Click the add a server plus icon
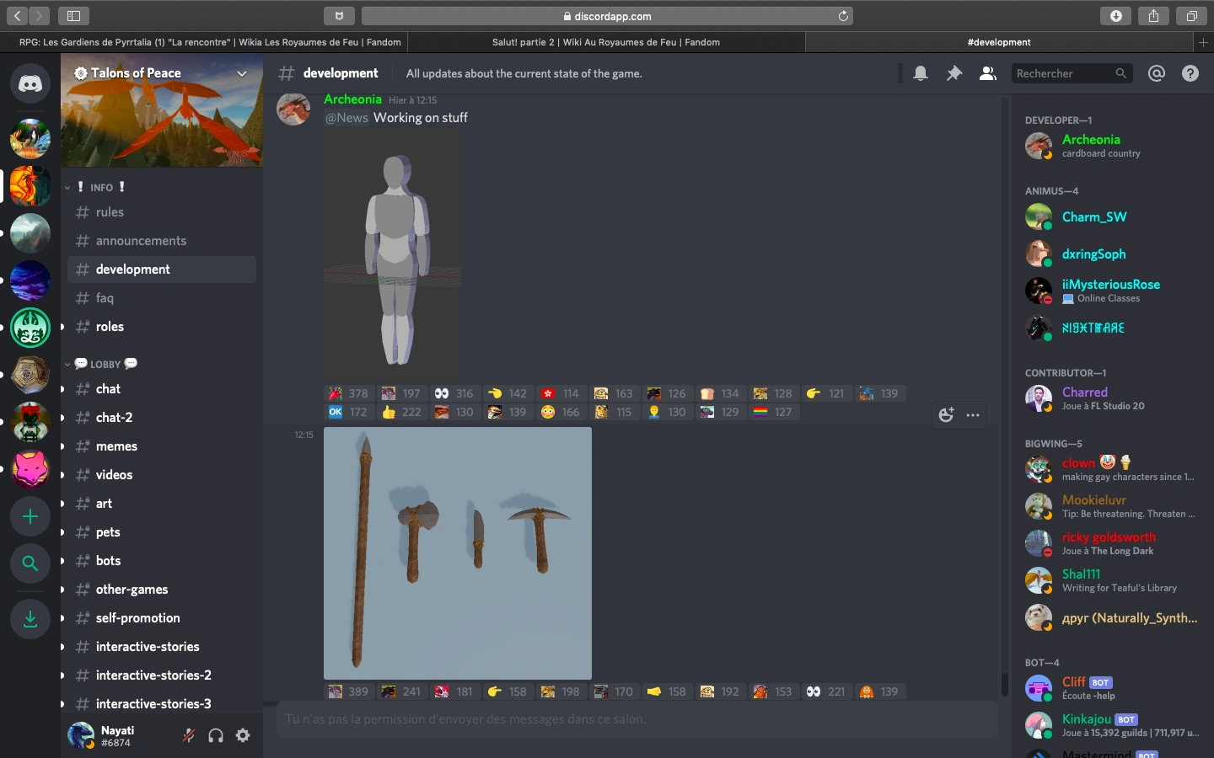 click(x=30, y=516)
